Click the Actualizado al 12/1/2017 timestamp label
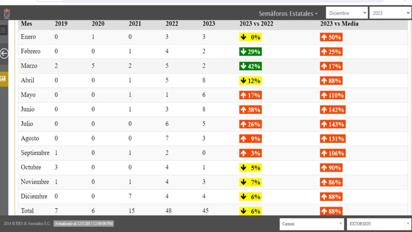 coord(84,223)
